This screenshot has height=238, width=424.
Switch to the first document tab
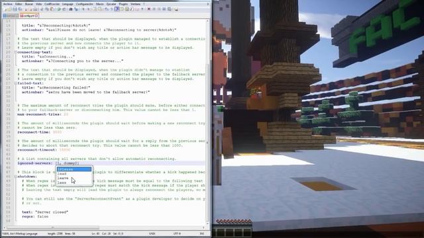tap(11, 16)
